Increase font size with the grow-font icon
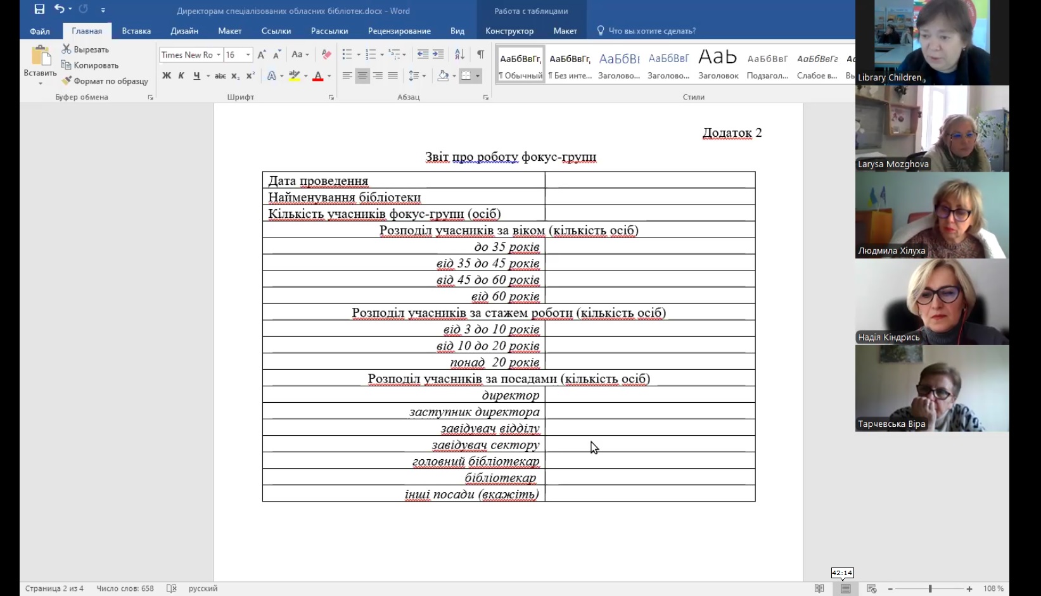The height and width of the screenshot is (596, 1041). coord(262,54)
